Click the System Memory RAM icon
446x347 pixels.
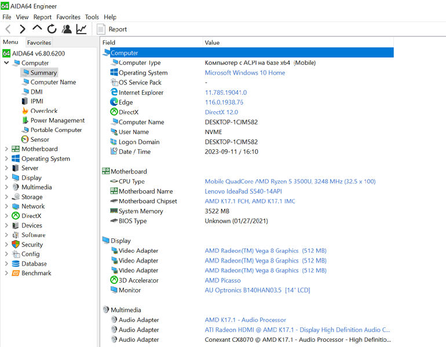pos(114,211)
